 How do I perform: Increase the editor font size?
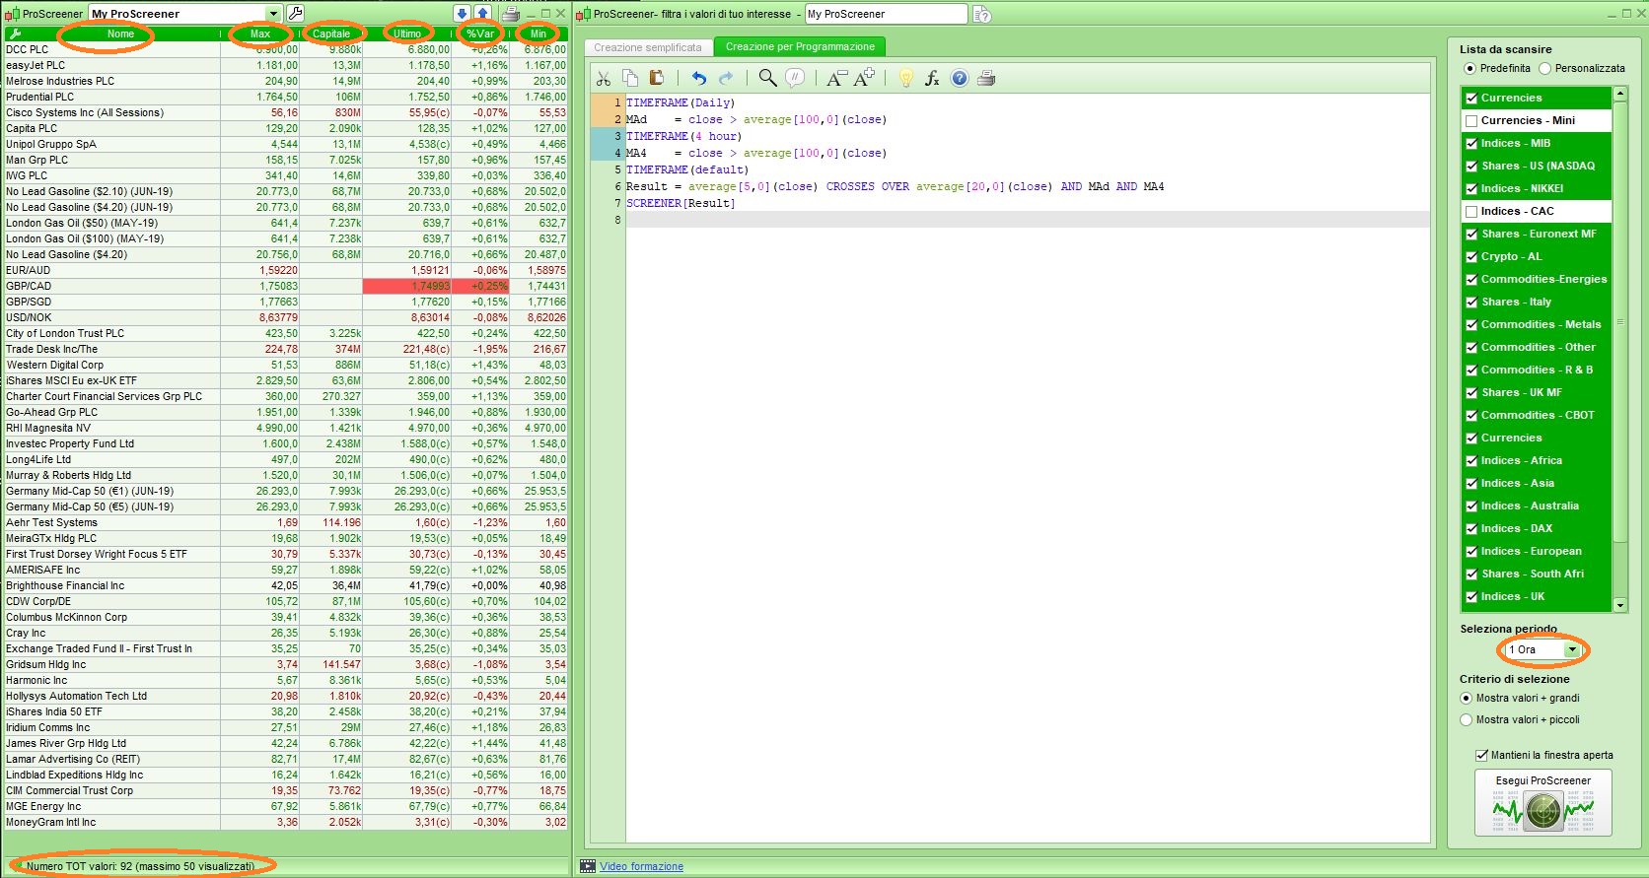coord(865,79)
